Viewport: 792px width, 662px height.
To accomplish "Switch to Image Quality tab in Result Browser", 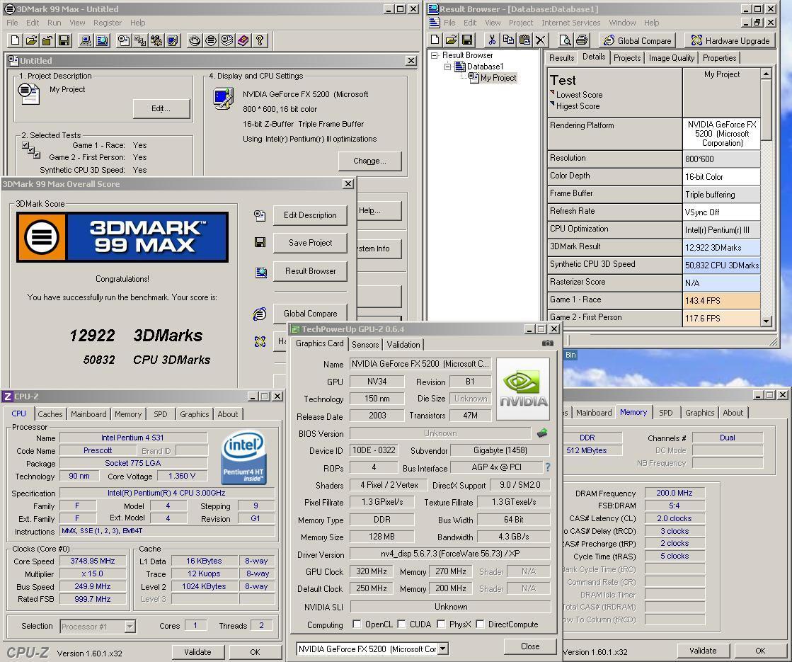I will 671,57.
